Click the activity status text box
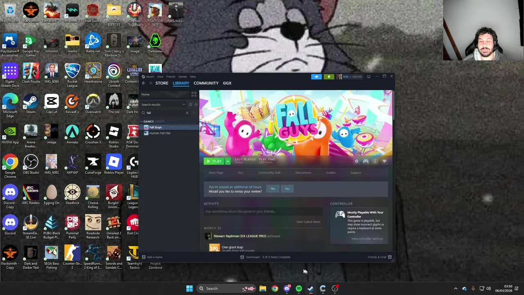The image size is (524, 295). (263, 211)
